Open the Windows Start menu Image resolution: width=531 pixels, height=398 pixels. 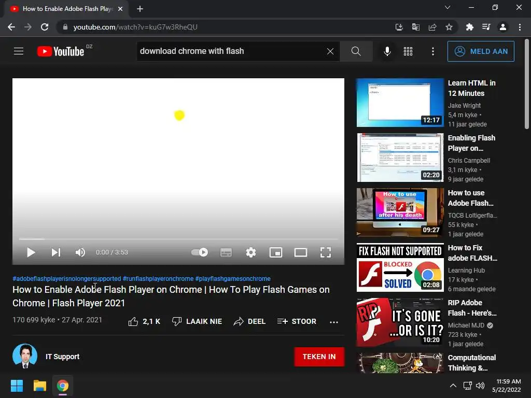click(17, 386)
